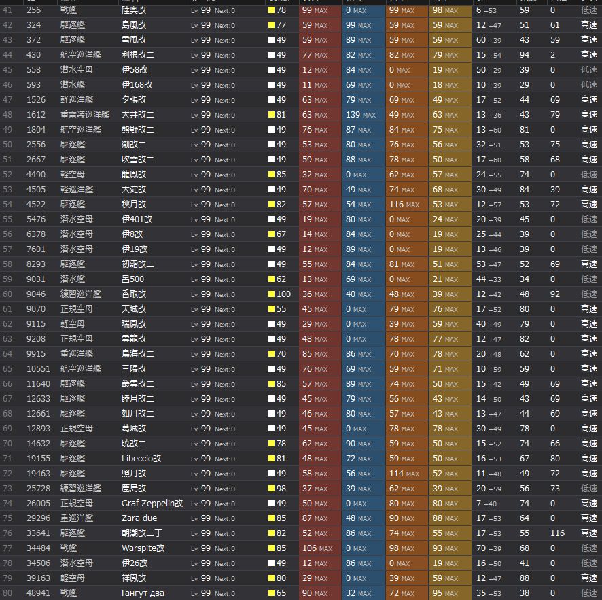
Task: Select the ship name 天城改
Action: point(134,309)
